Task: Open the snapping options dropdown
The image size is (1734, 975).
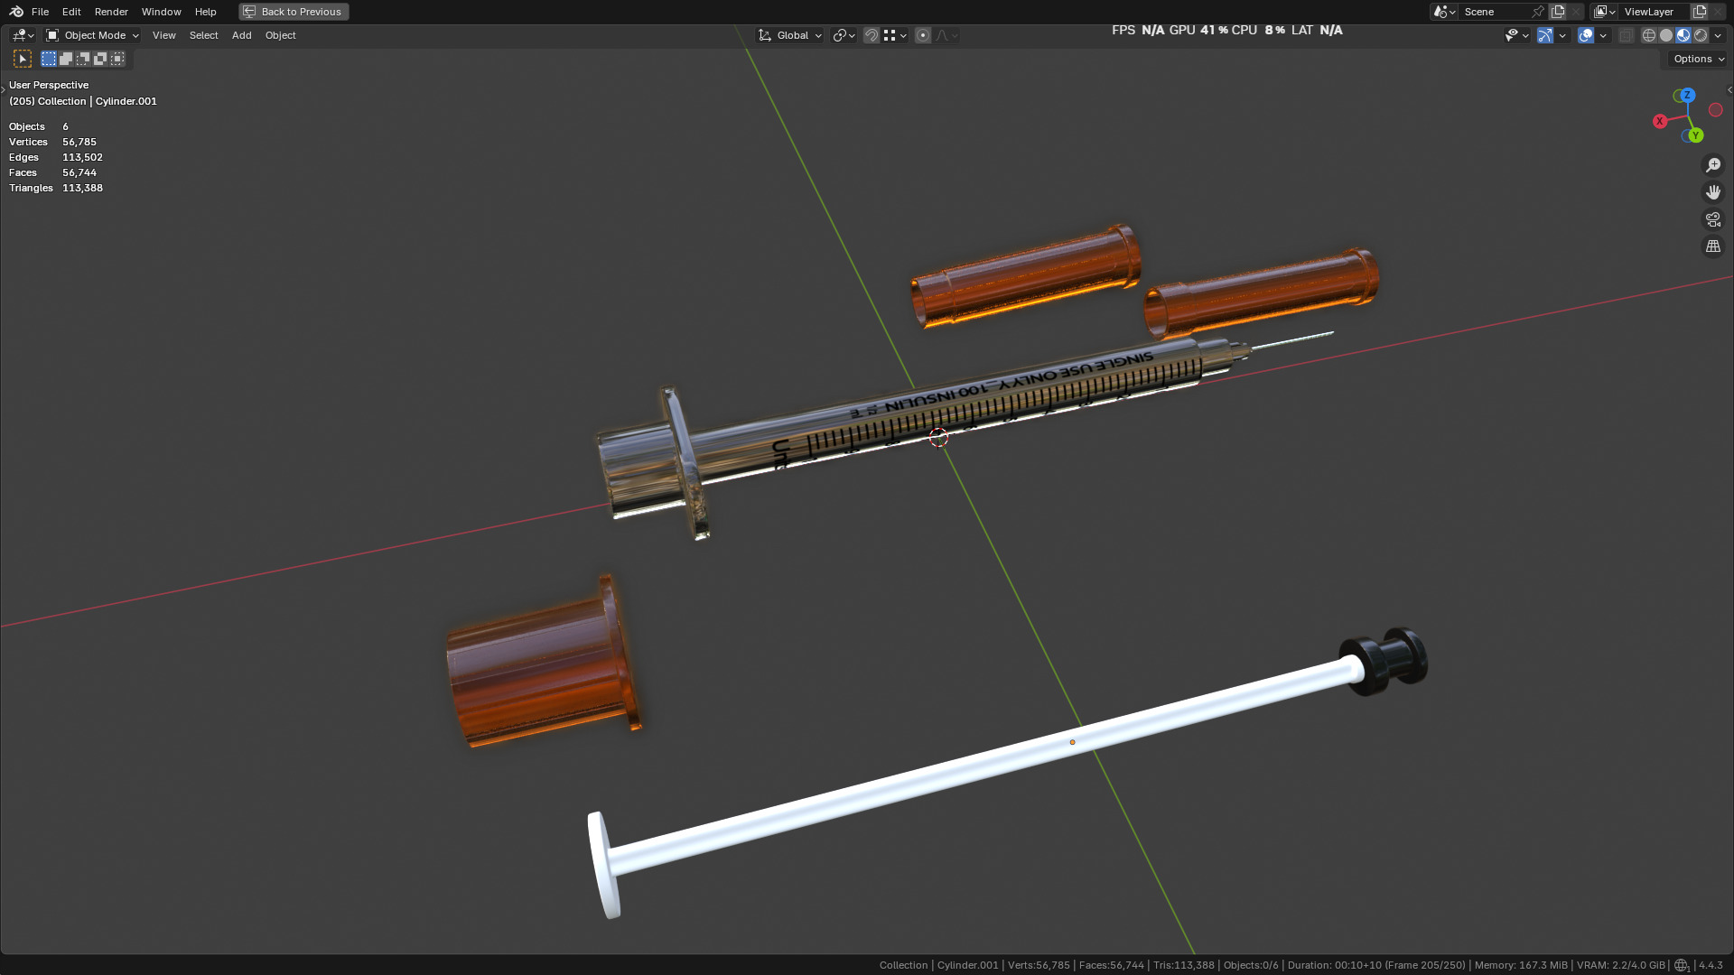Action: click(x=896, y=35)
